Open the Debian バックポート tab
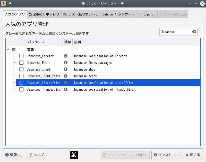Screen dimensions: 206x162 119,14
